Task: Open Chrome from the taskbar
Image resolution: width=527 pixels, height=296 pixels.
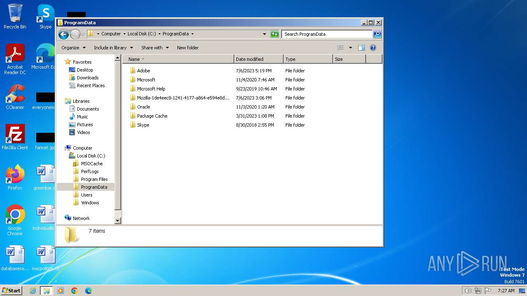Action: click(x=75, y=291)
